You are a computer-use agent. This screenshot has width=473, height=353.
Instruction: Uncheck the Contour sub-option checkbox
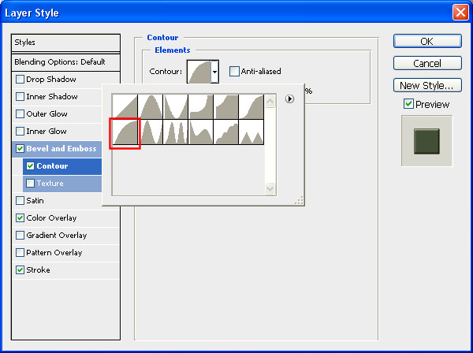click(x=30, y=165)
